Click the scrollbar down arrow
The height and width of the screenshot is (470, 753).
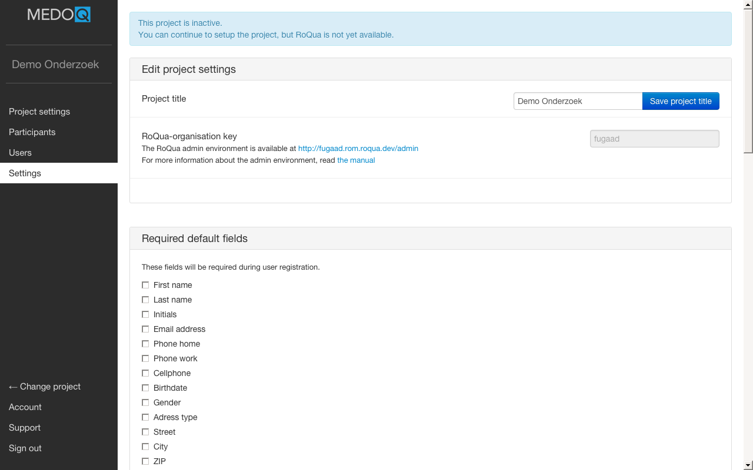coord(748,465)
